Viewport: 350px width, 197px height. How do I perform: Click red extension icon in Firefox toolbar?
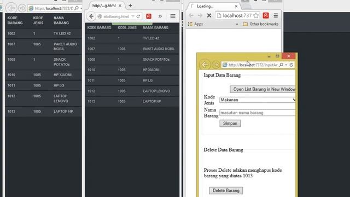pyautogui.click(x=149, y=16)
